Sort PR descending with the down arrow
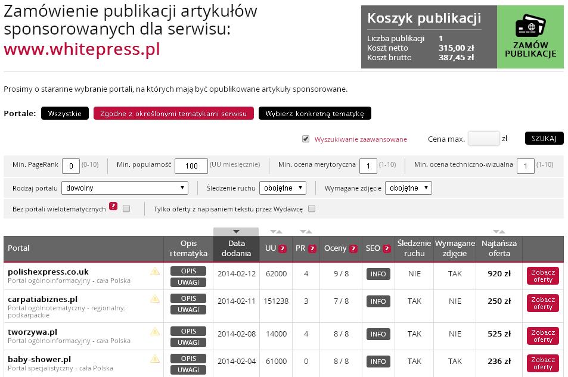The height and width of the screenshot is (377, 568). [303, 232]
